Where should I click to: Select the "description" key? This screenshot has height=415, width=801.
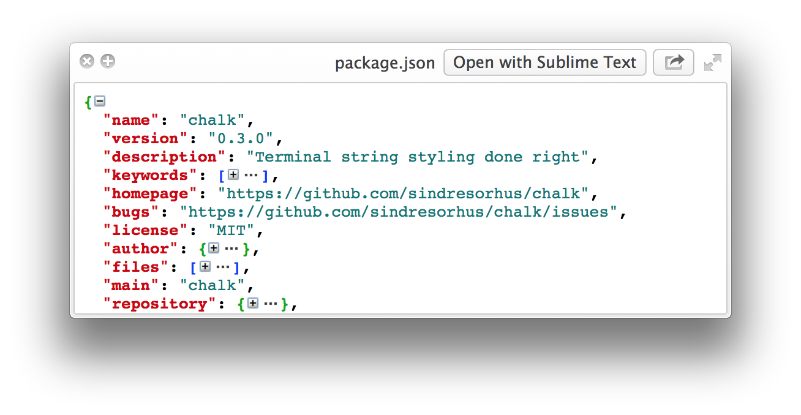coord(160,157)
